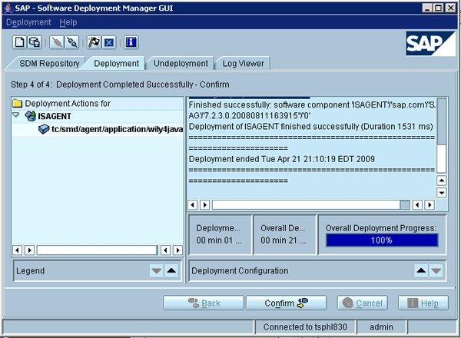Select tc/smd/agent/application/wily4java tree item

(x=117, y=129)
